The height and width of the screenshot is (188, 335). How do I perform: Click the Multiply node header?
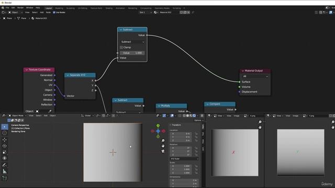pyautogui.click(x=171, y=105)
